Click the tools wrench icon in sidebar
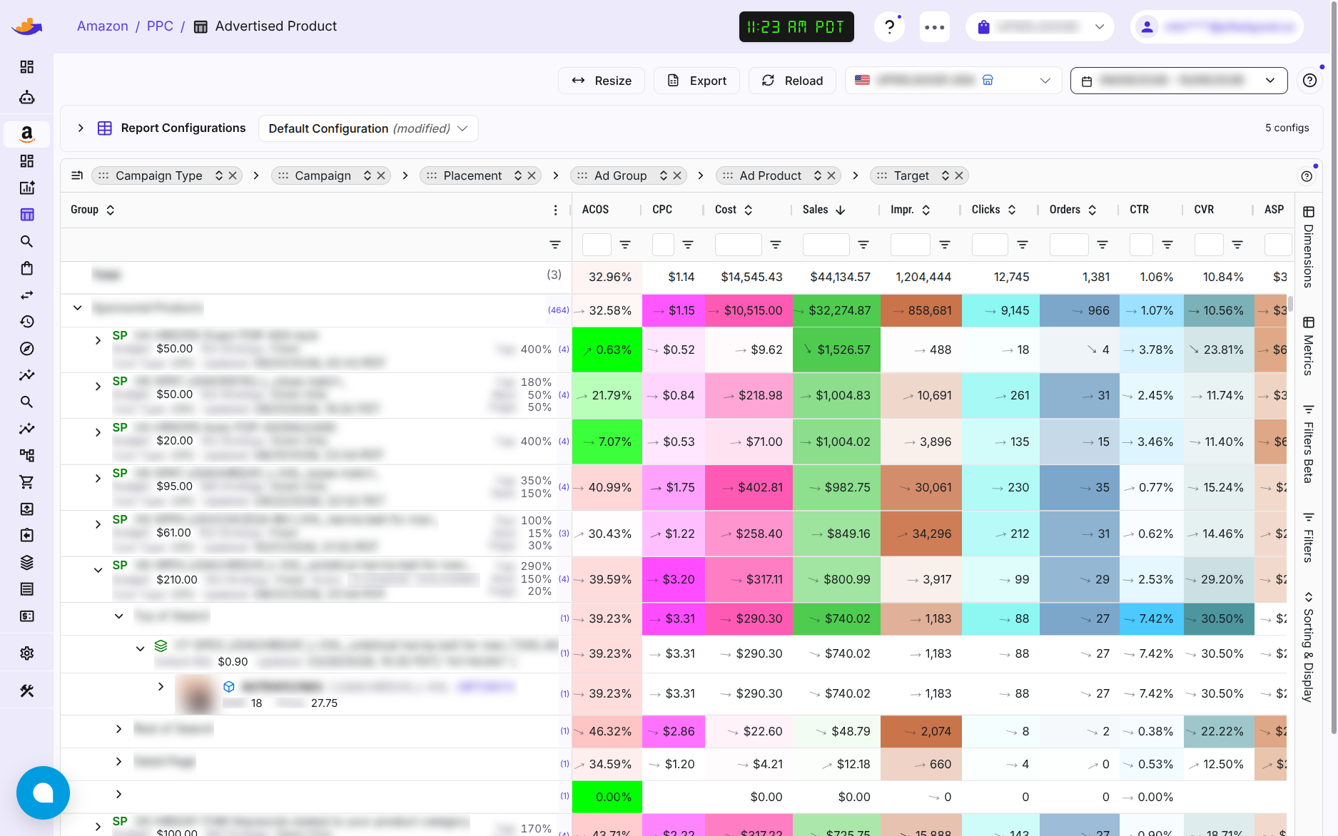Screen dimensions: 1338x836 (x=26, y=690)
